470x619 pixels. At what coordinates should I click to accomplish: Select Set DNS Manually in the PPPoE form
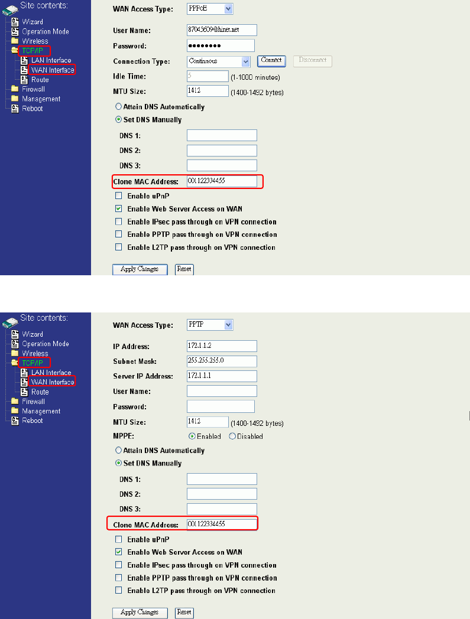(x=118, y=119)
